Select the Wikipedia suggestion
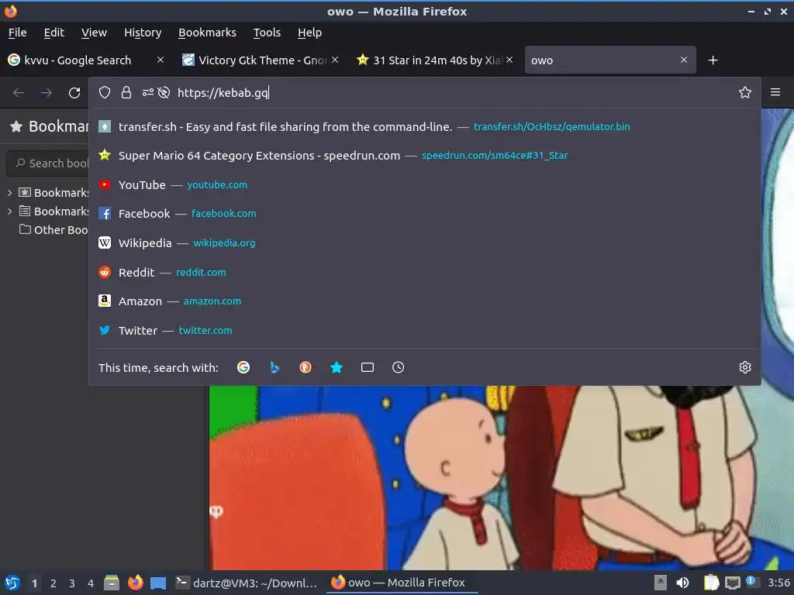794x595 pixels. pyautogui.click(x=425, y=242)
